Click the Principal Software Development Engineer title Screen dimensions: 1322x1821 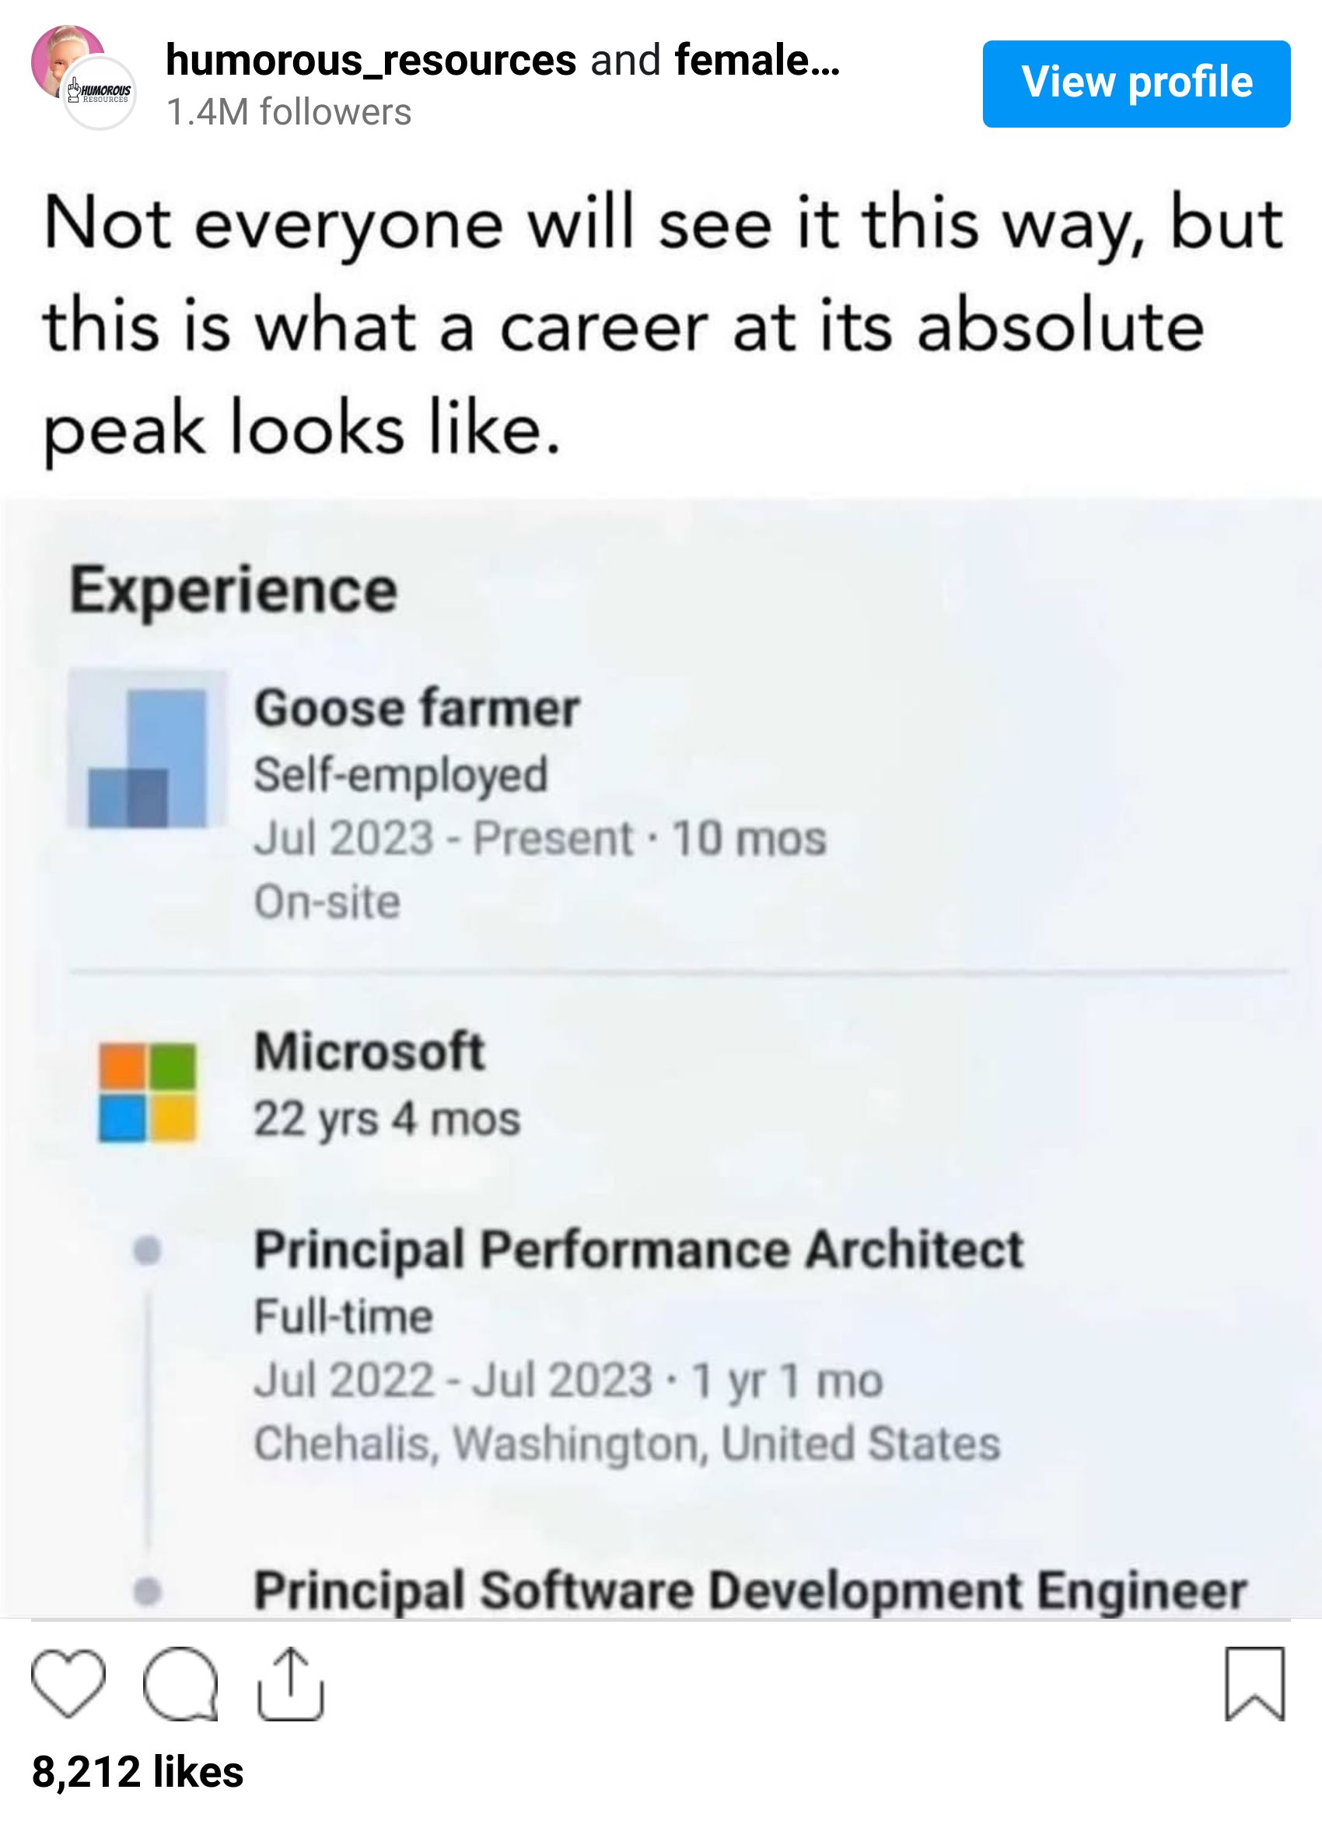pos(750,1590)
